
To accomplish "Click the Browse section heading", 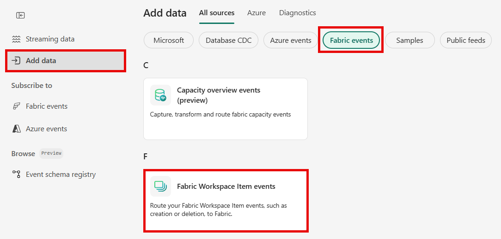I will click(x=23, y=154).
